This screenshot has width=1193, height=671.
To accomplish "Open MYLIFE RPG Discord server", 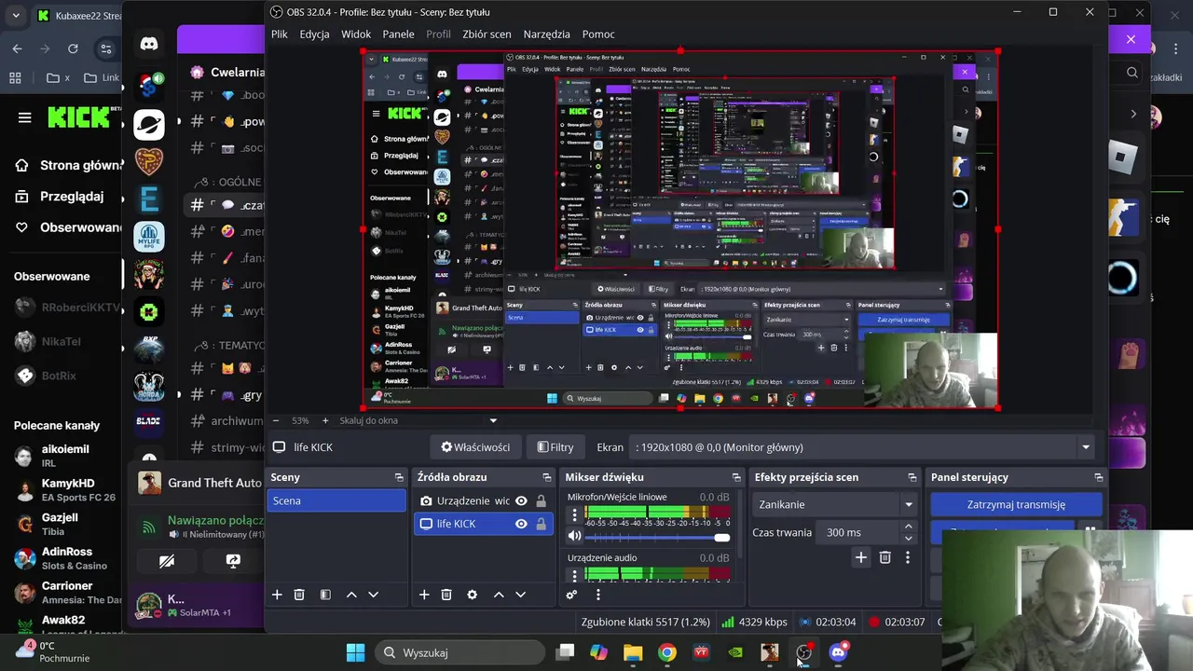I will click(149, 237).
